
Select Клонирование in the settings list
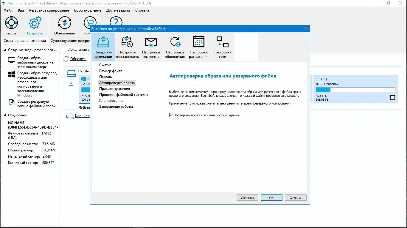[111, 101]
